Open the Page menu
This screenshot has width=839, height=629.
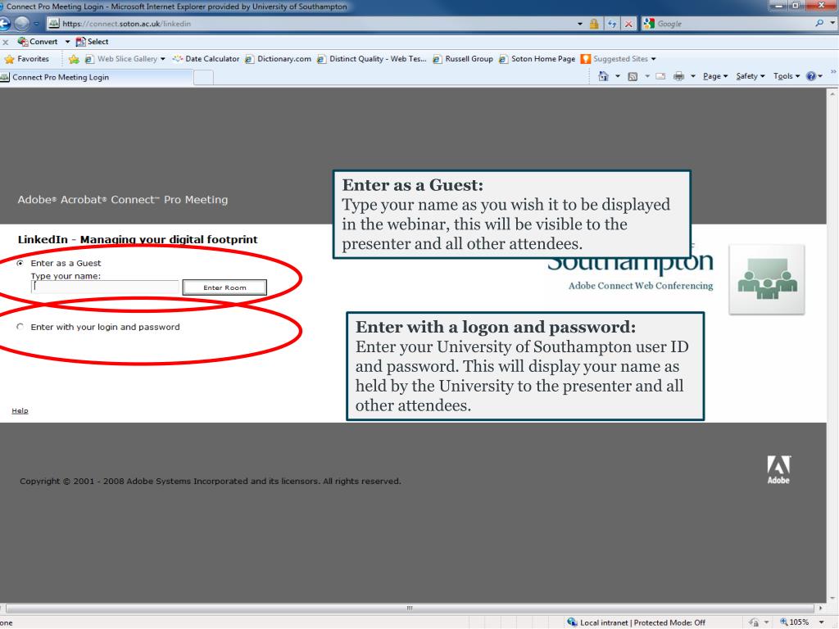click(715, 76)
